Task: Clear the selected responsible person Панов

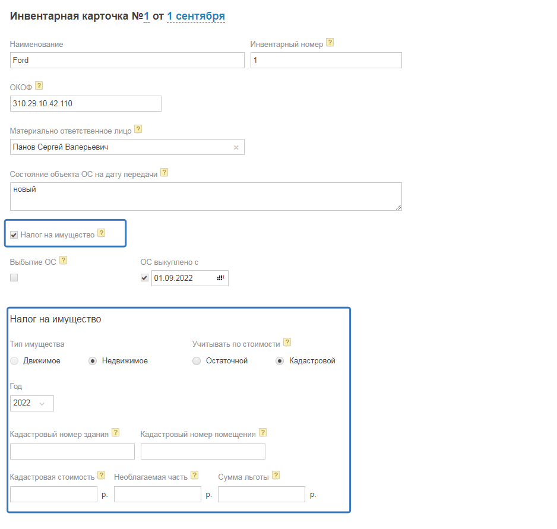Action: 236,147
